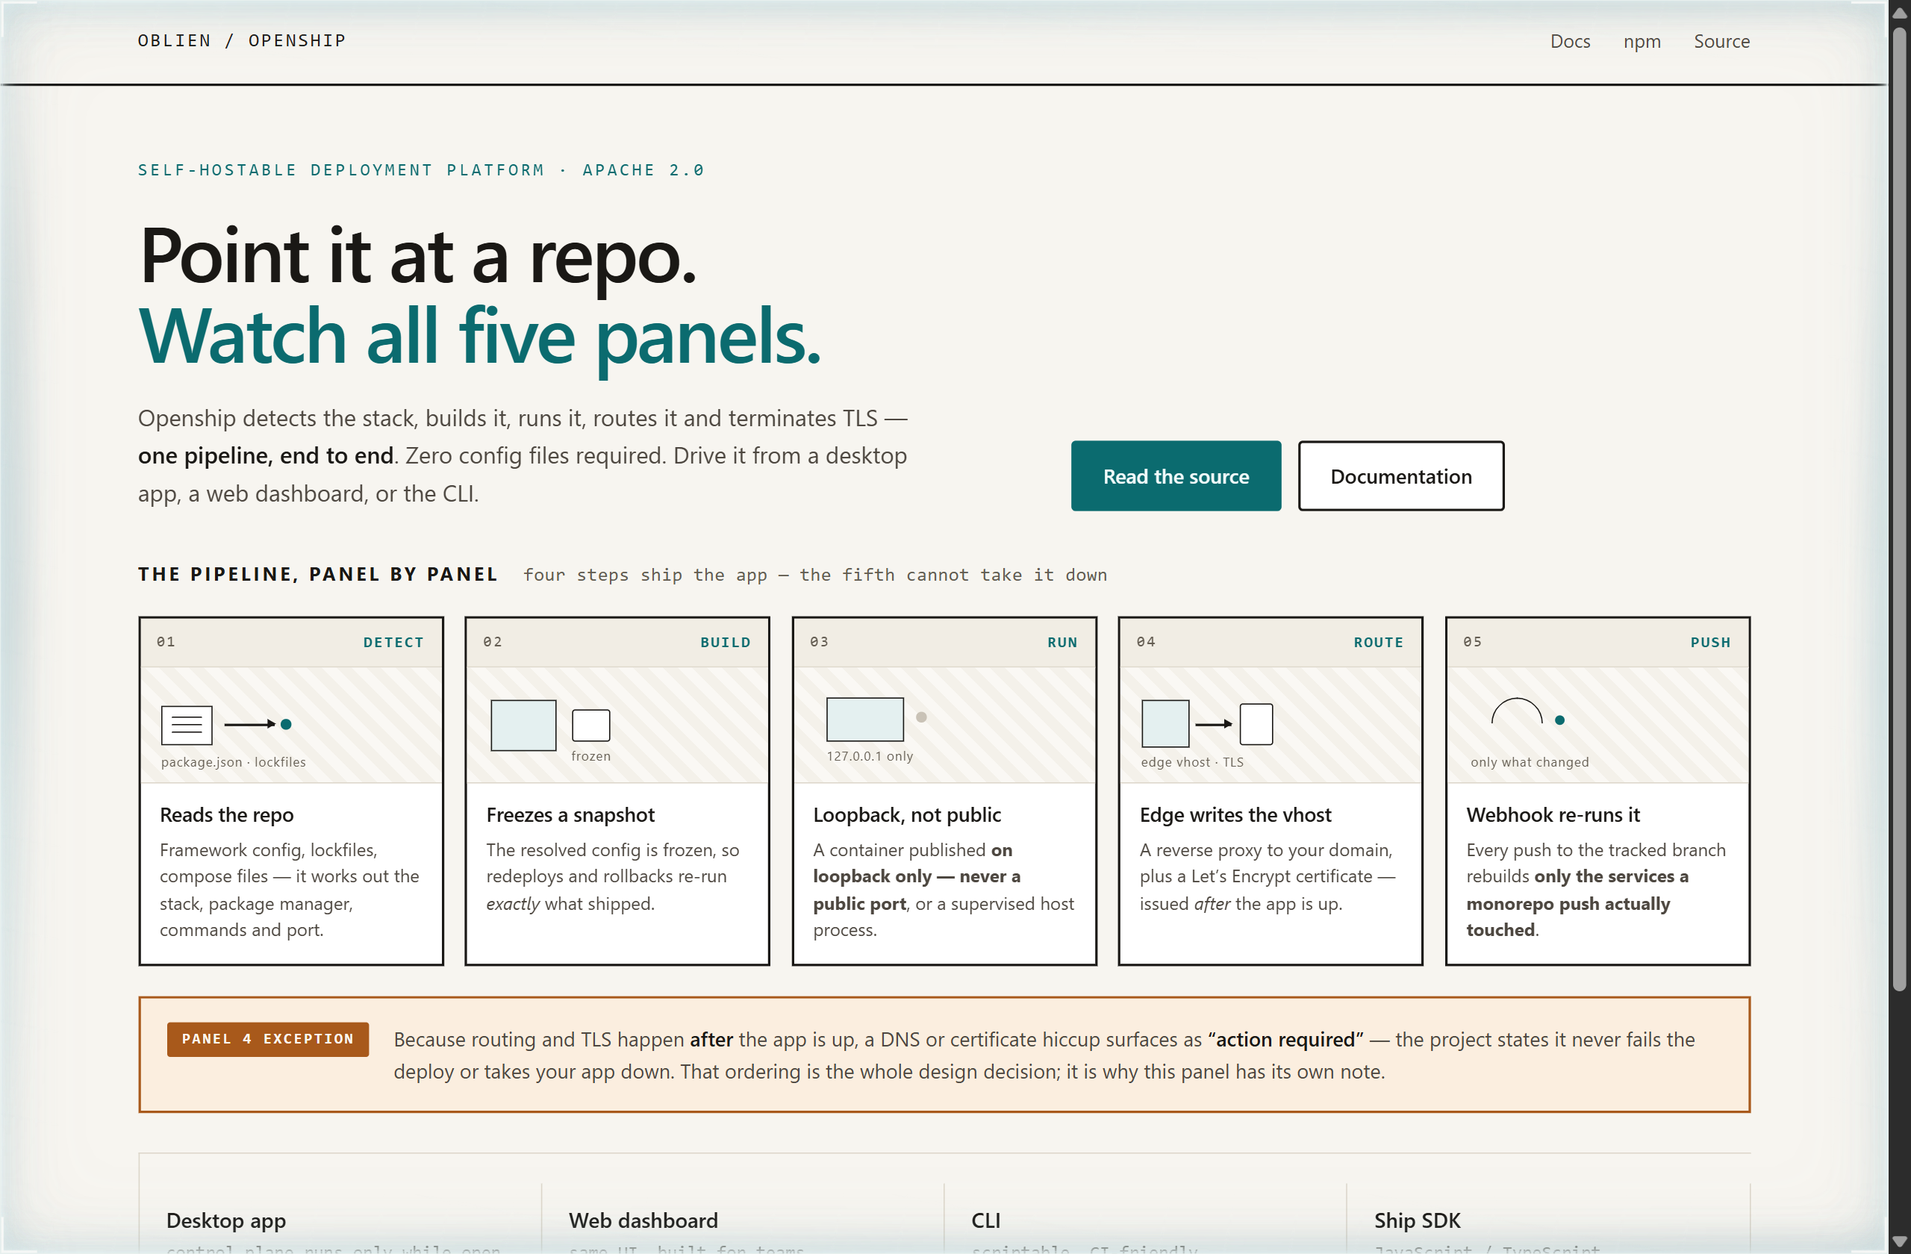Click the Reads the repo heading
1911x1254 pixels.
click(226, 814)
